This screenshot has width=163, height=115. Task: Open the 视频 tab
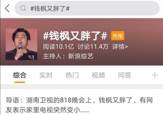[x=98, y=75]
